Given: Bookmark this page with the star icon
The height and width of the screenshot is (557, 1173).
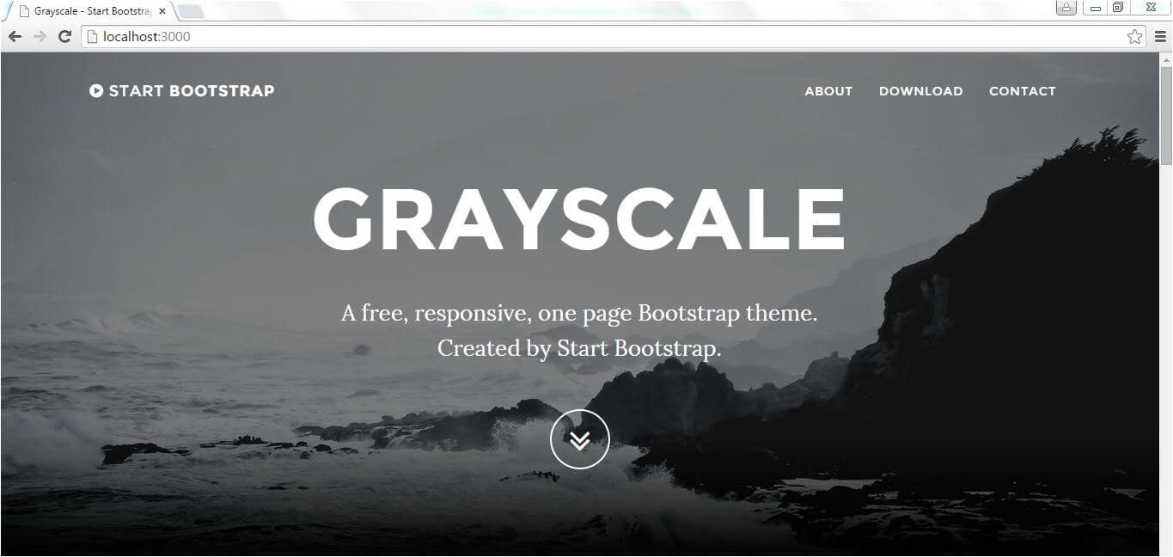Looking at the screenshot, I should tap(1135, 36).
